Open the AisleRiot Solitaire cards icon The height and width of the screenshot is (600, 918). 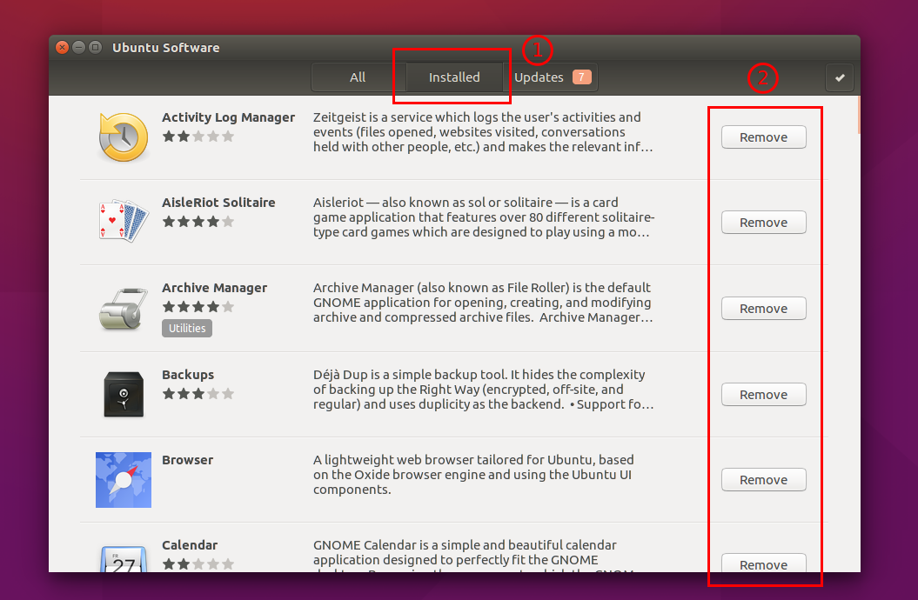coord(124,221)
